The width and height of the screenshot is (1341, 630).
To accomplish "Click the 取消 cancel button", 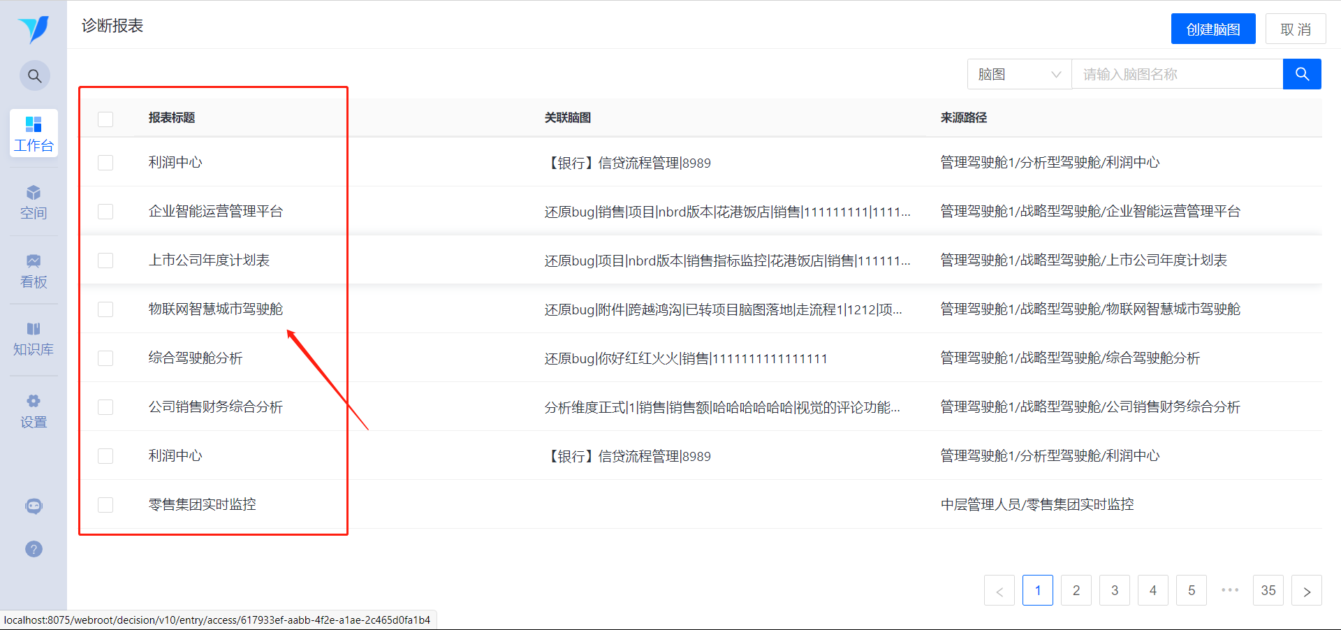I will click(1296, 29).
